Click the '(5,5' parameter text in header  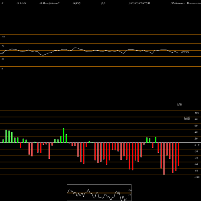coord(103,3)
